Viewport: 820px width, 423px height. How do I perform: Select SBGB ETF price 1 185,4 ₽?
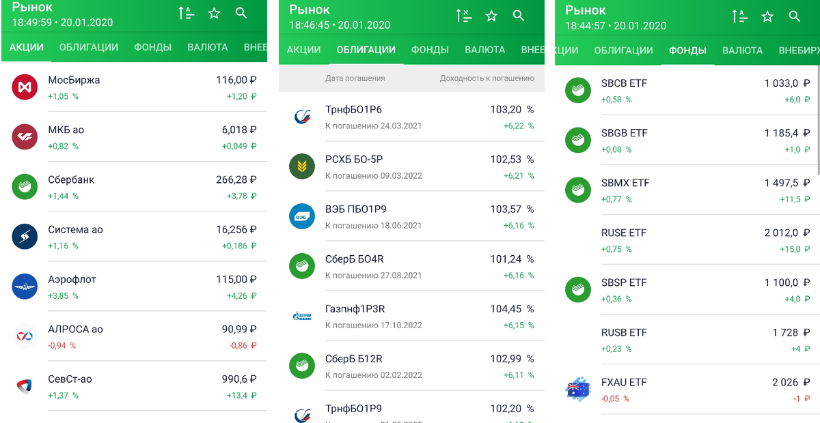click(787, 133)
